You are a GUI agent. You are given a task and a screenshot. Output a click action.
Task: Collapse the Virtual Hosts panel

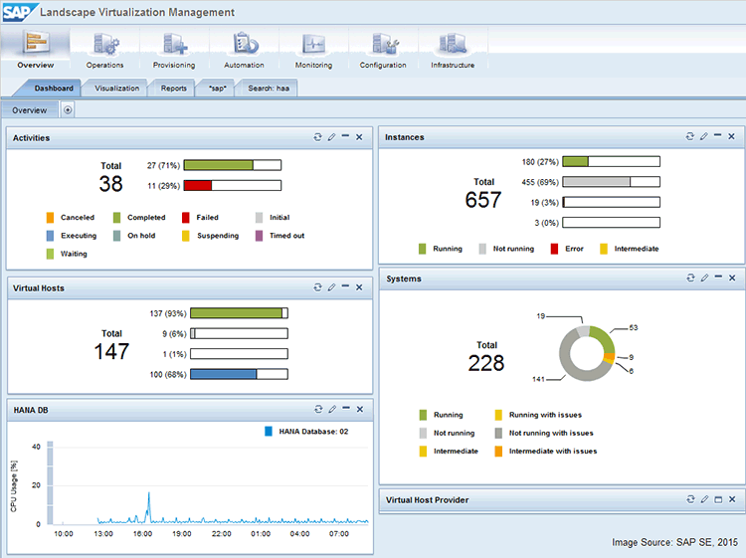[345, 286]
